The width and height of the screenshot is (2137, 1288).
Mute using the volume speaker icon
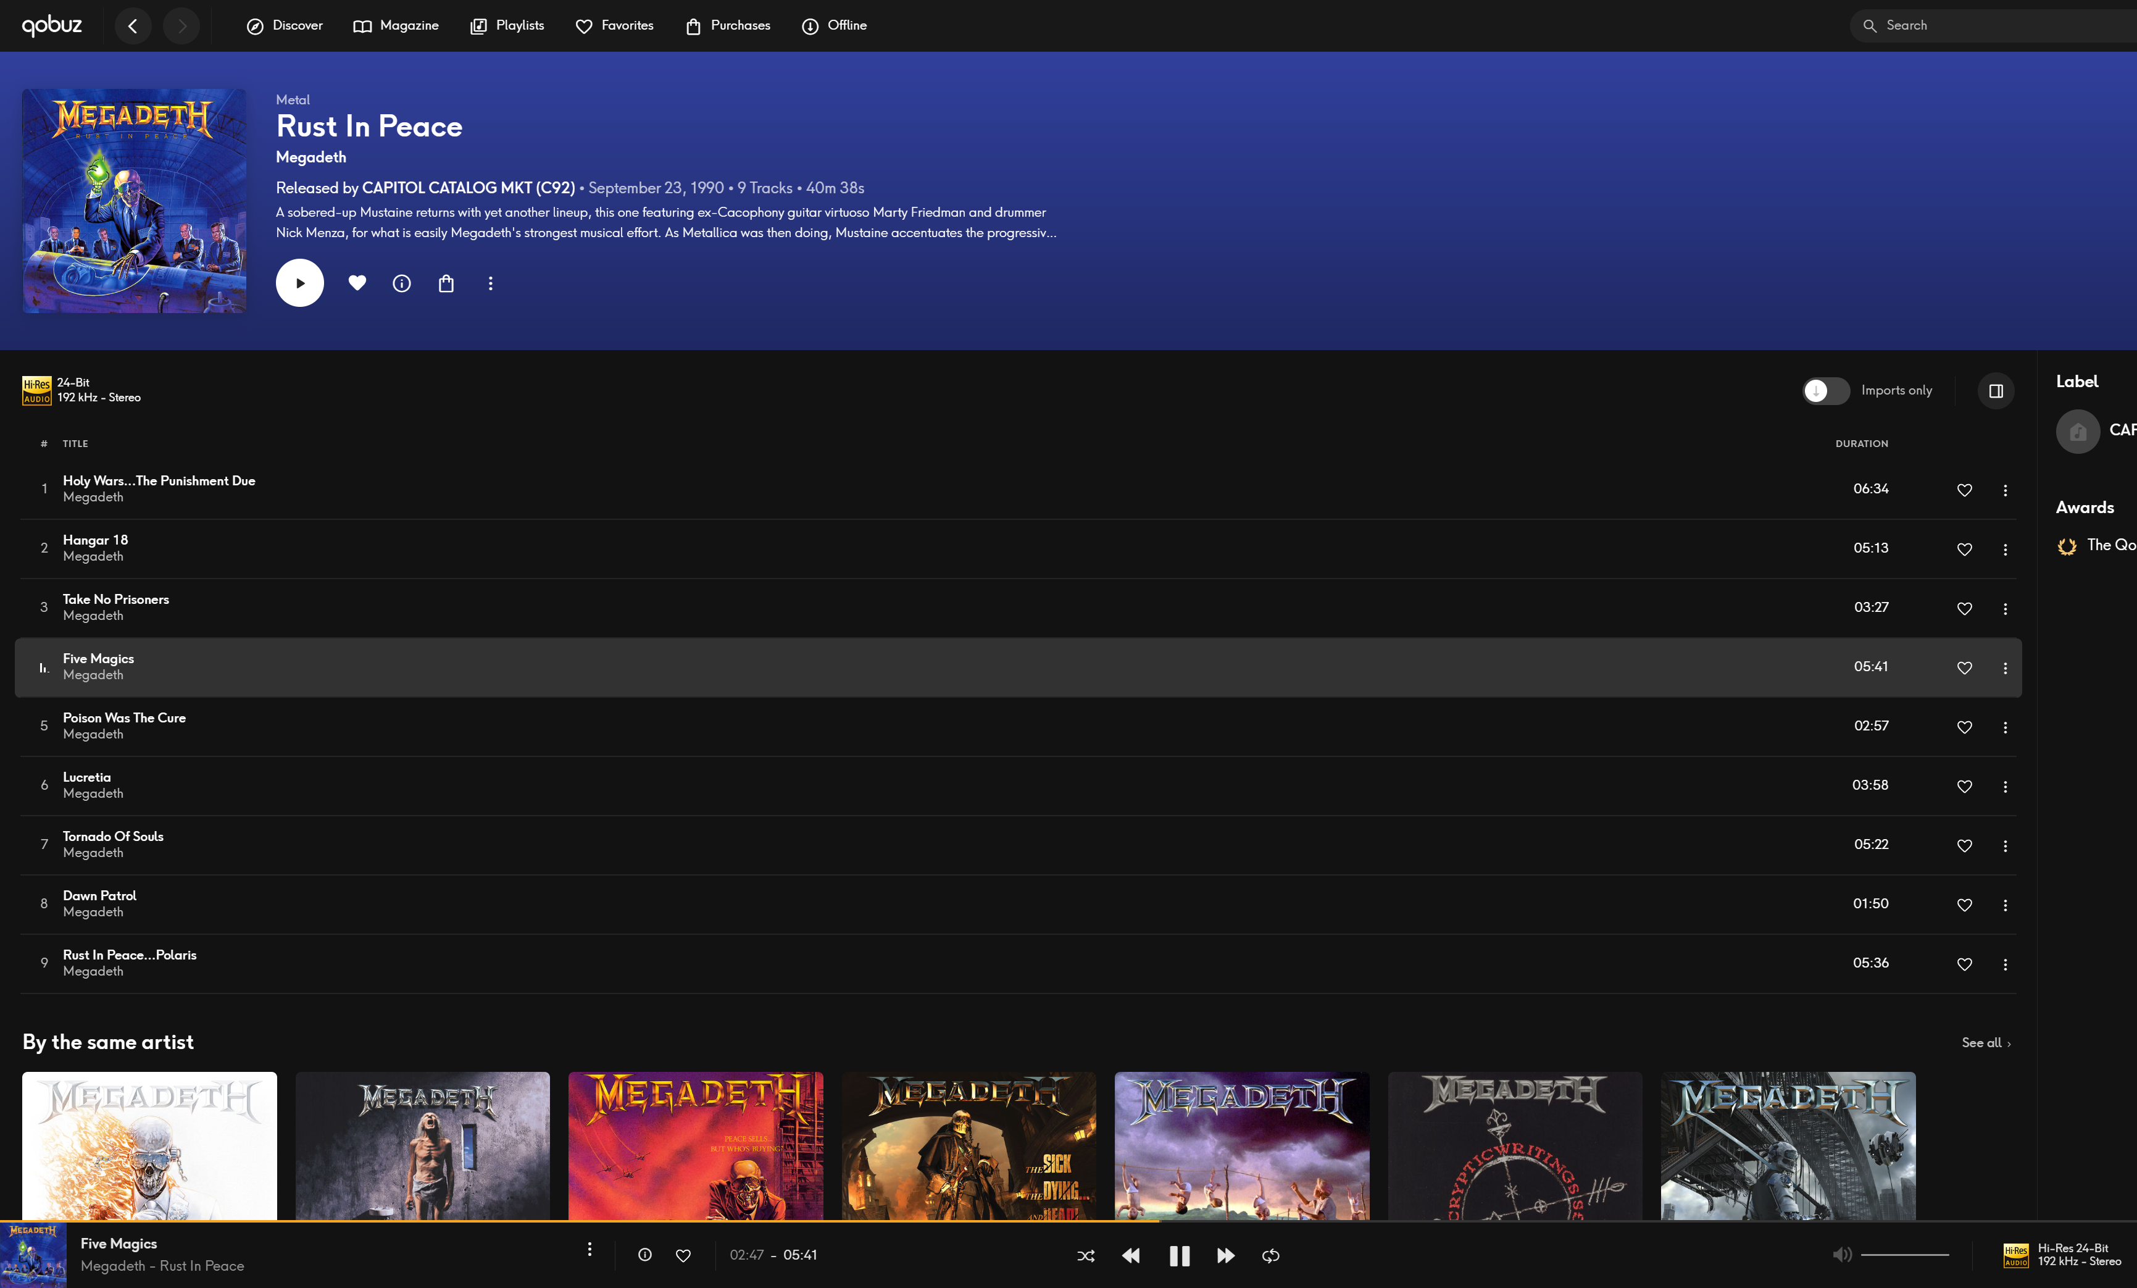[1841, 1254]
